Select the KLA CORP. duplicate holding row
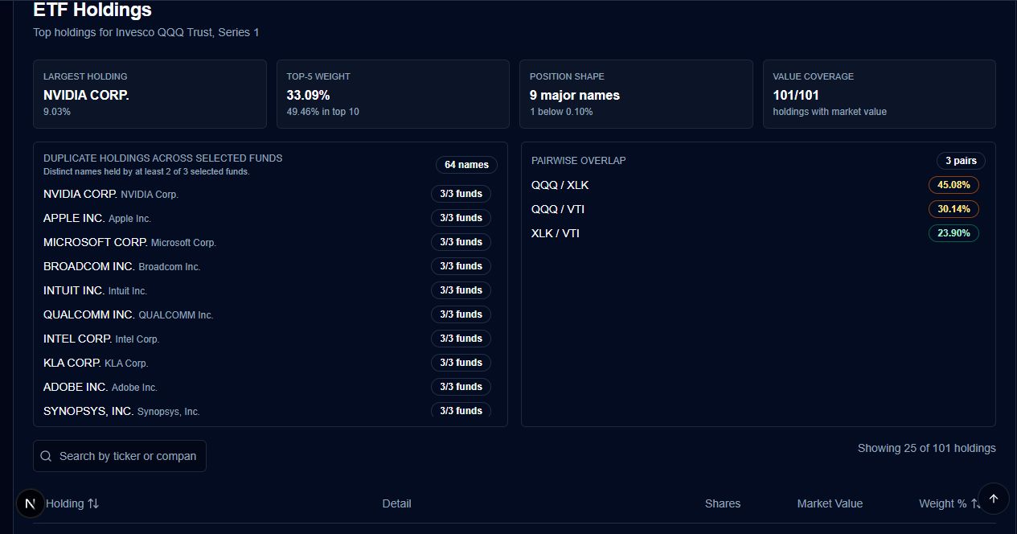The image size is (1017, 534). (267, 363)
